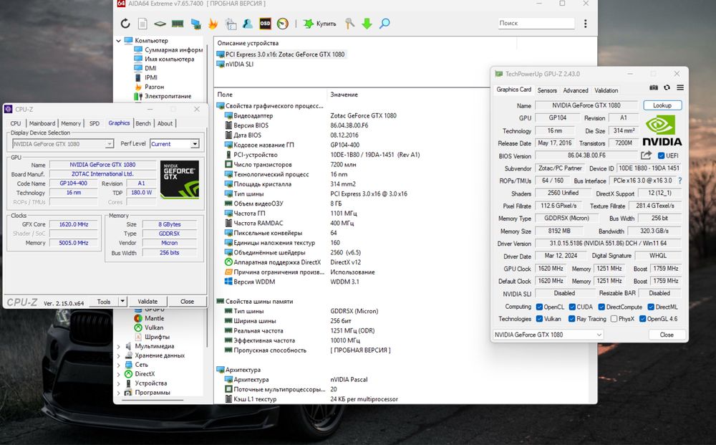Click the Значение column header in AIDA64
This screenshot has height=445, width=716.
pos(344,95)
